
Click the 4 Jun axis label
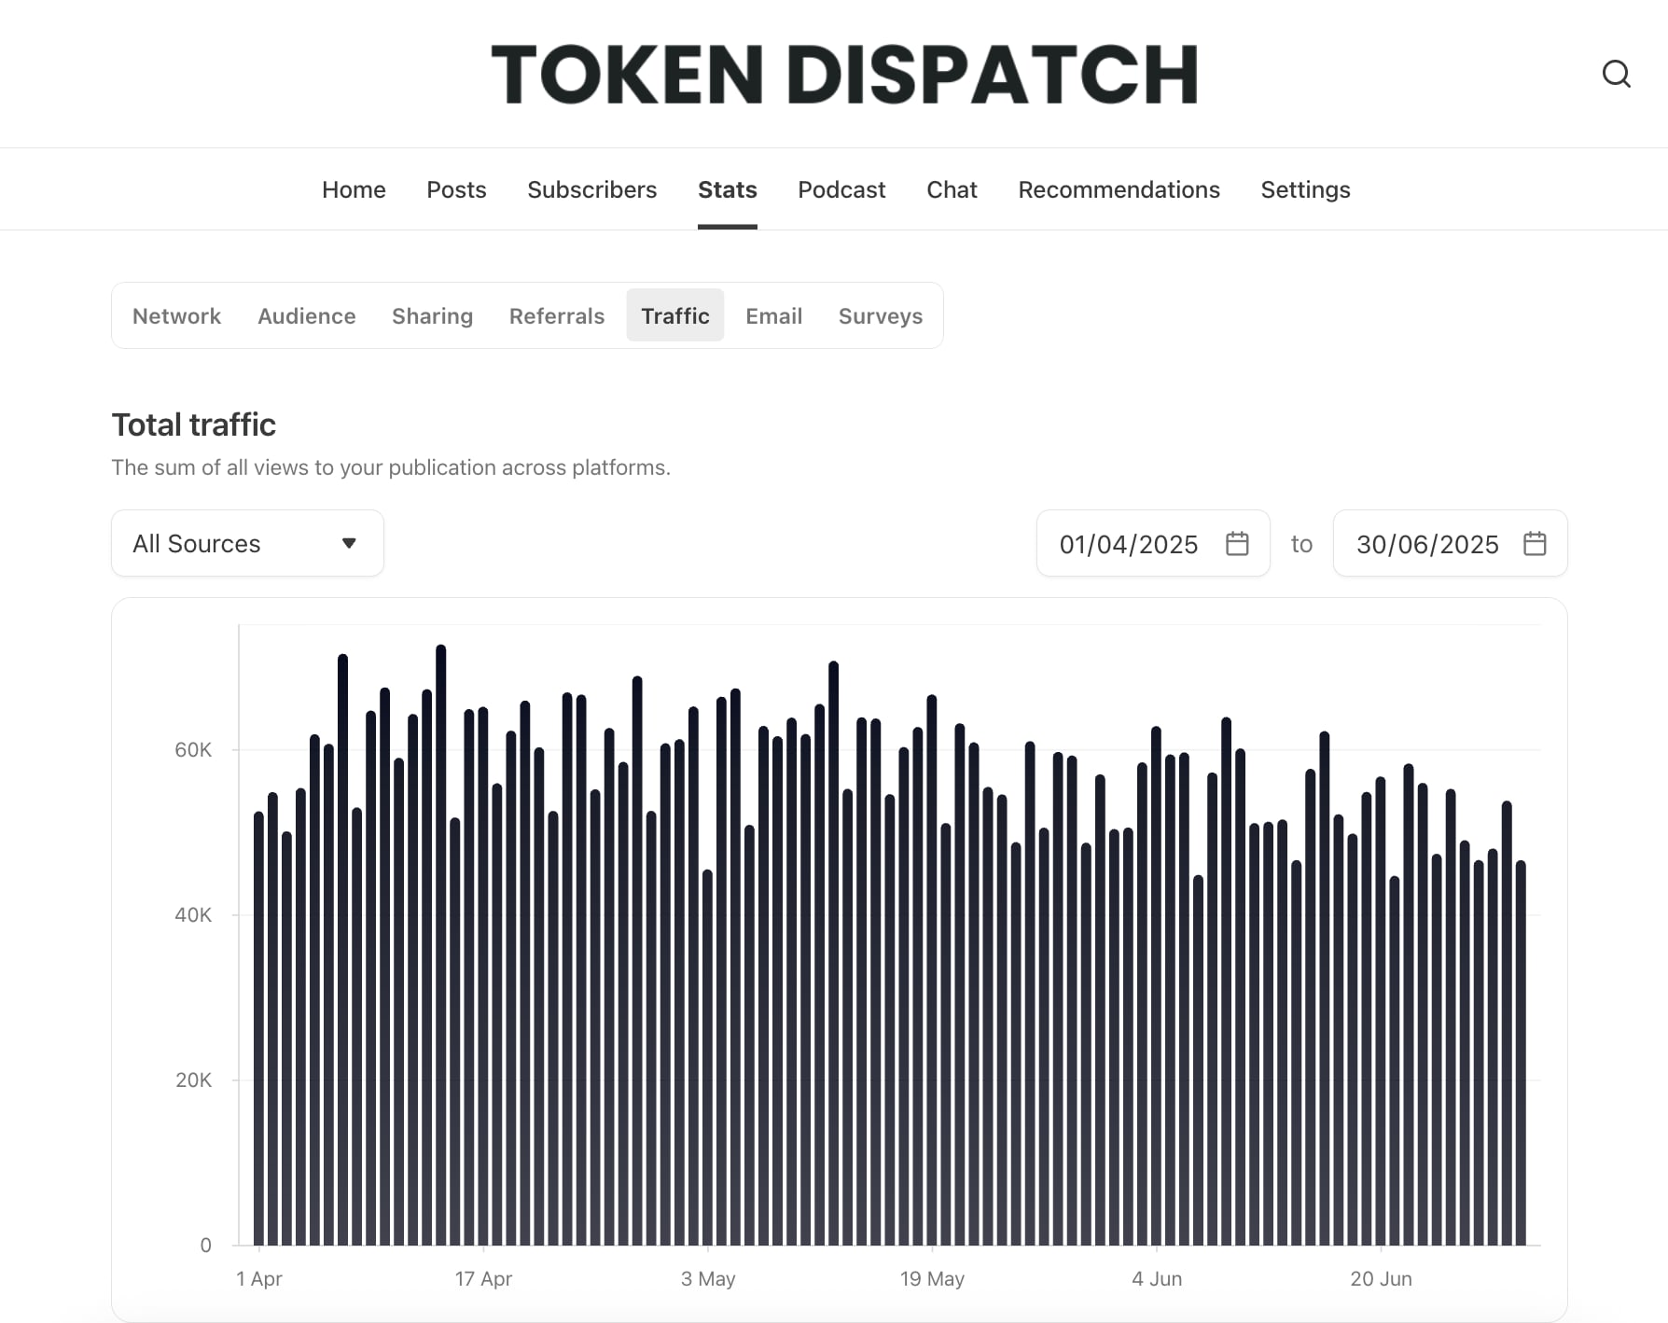pyautogui.click(x=1157, y=1278)
